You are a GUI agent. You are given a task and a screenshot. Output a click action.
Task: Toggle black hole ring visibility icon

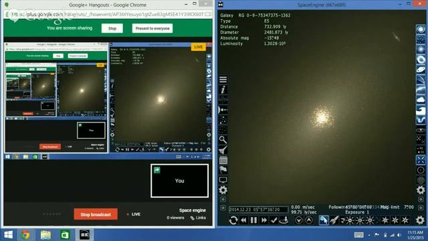tap(421, 60)
